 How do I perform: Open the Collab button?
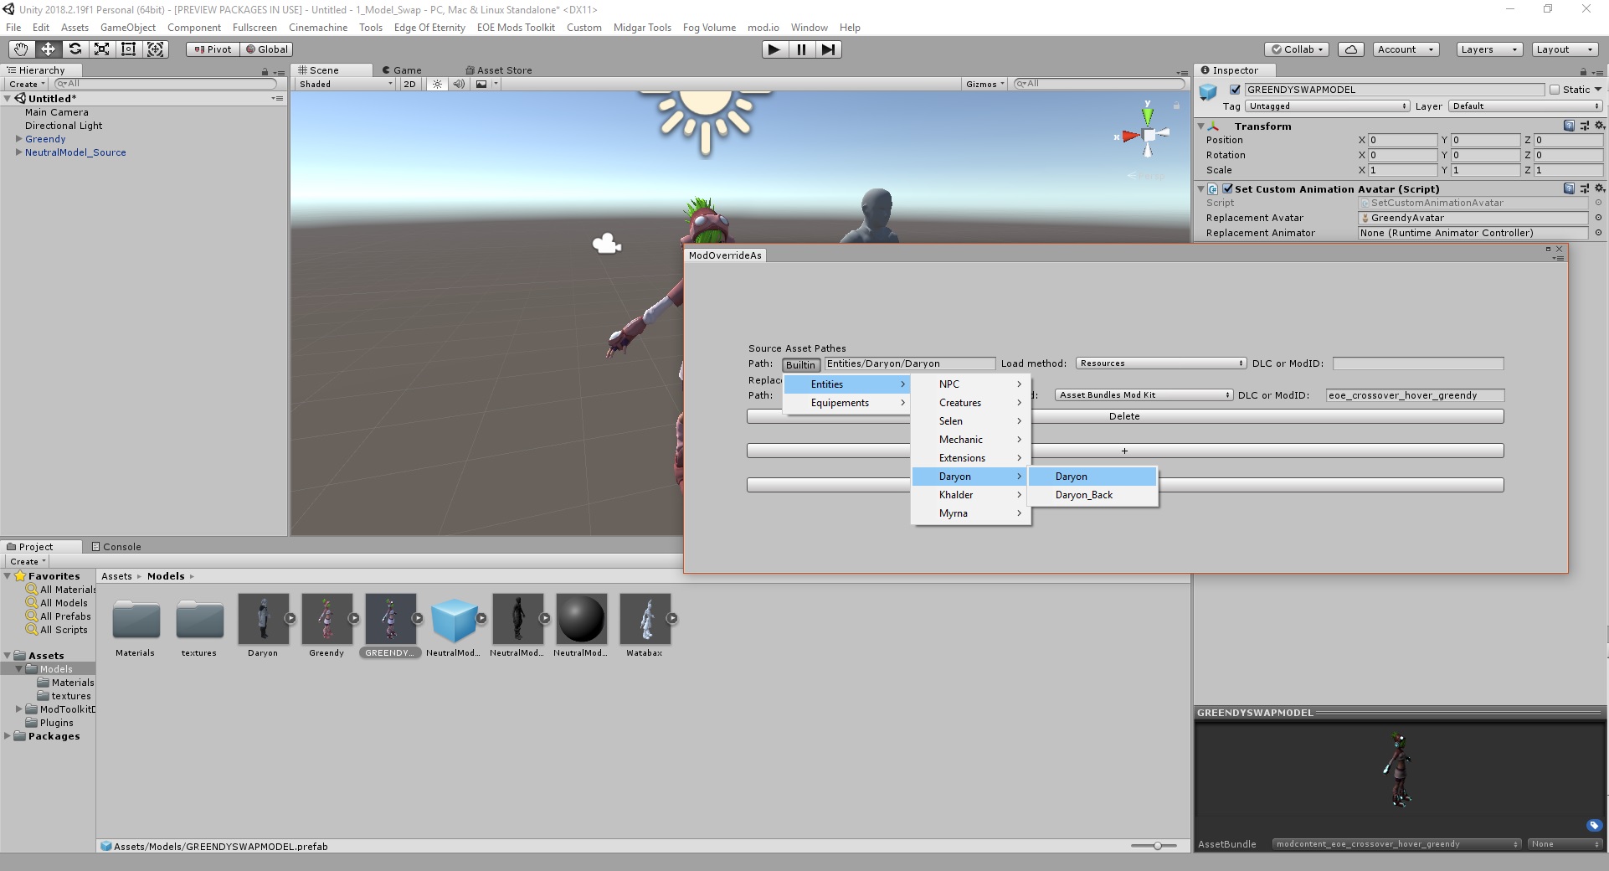pos(1298,49)
